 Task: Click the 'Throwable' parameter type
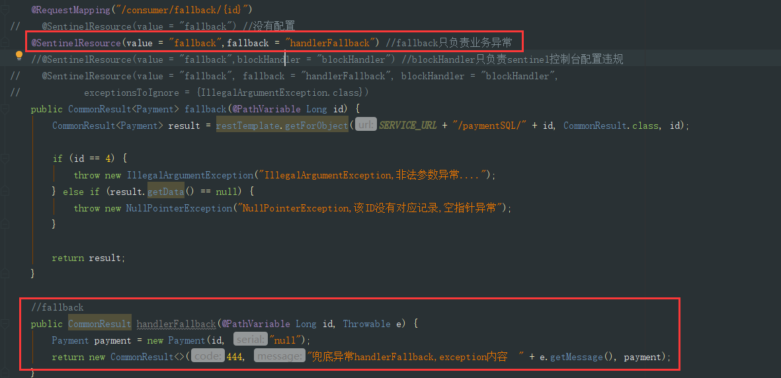[x=366, y=324]
